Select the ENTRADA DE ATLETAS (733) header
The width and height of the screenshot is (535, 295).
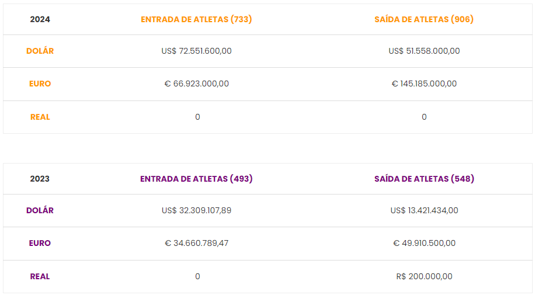coord(196,19)
